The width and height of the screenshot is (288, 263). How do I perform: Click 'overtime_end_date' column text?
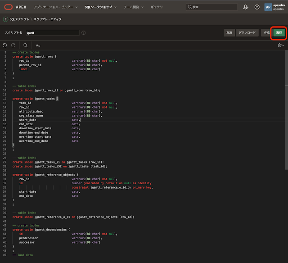(x=34, y=141)
